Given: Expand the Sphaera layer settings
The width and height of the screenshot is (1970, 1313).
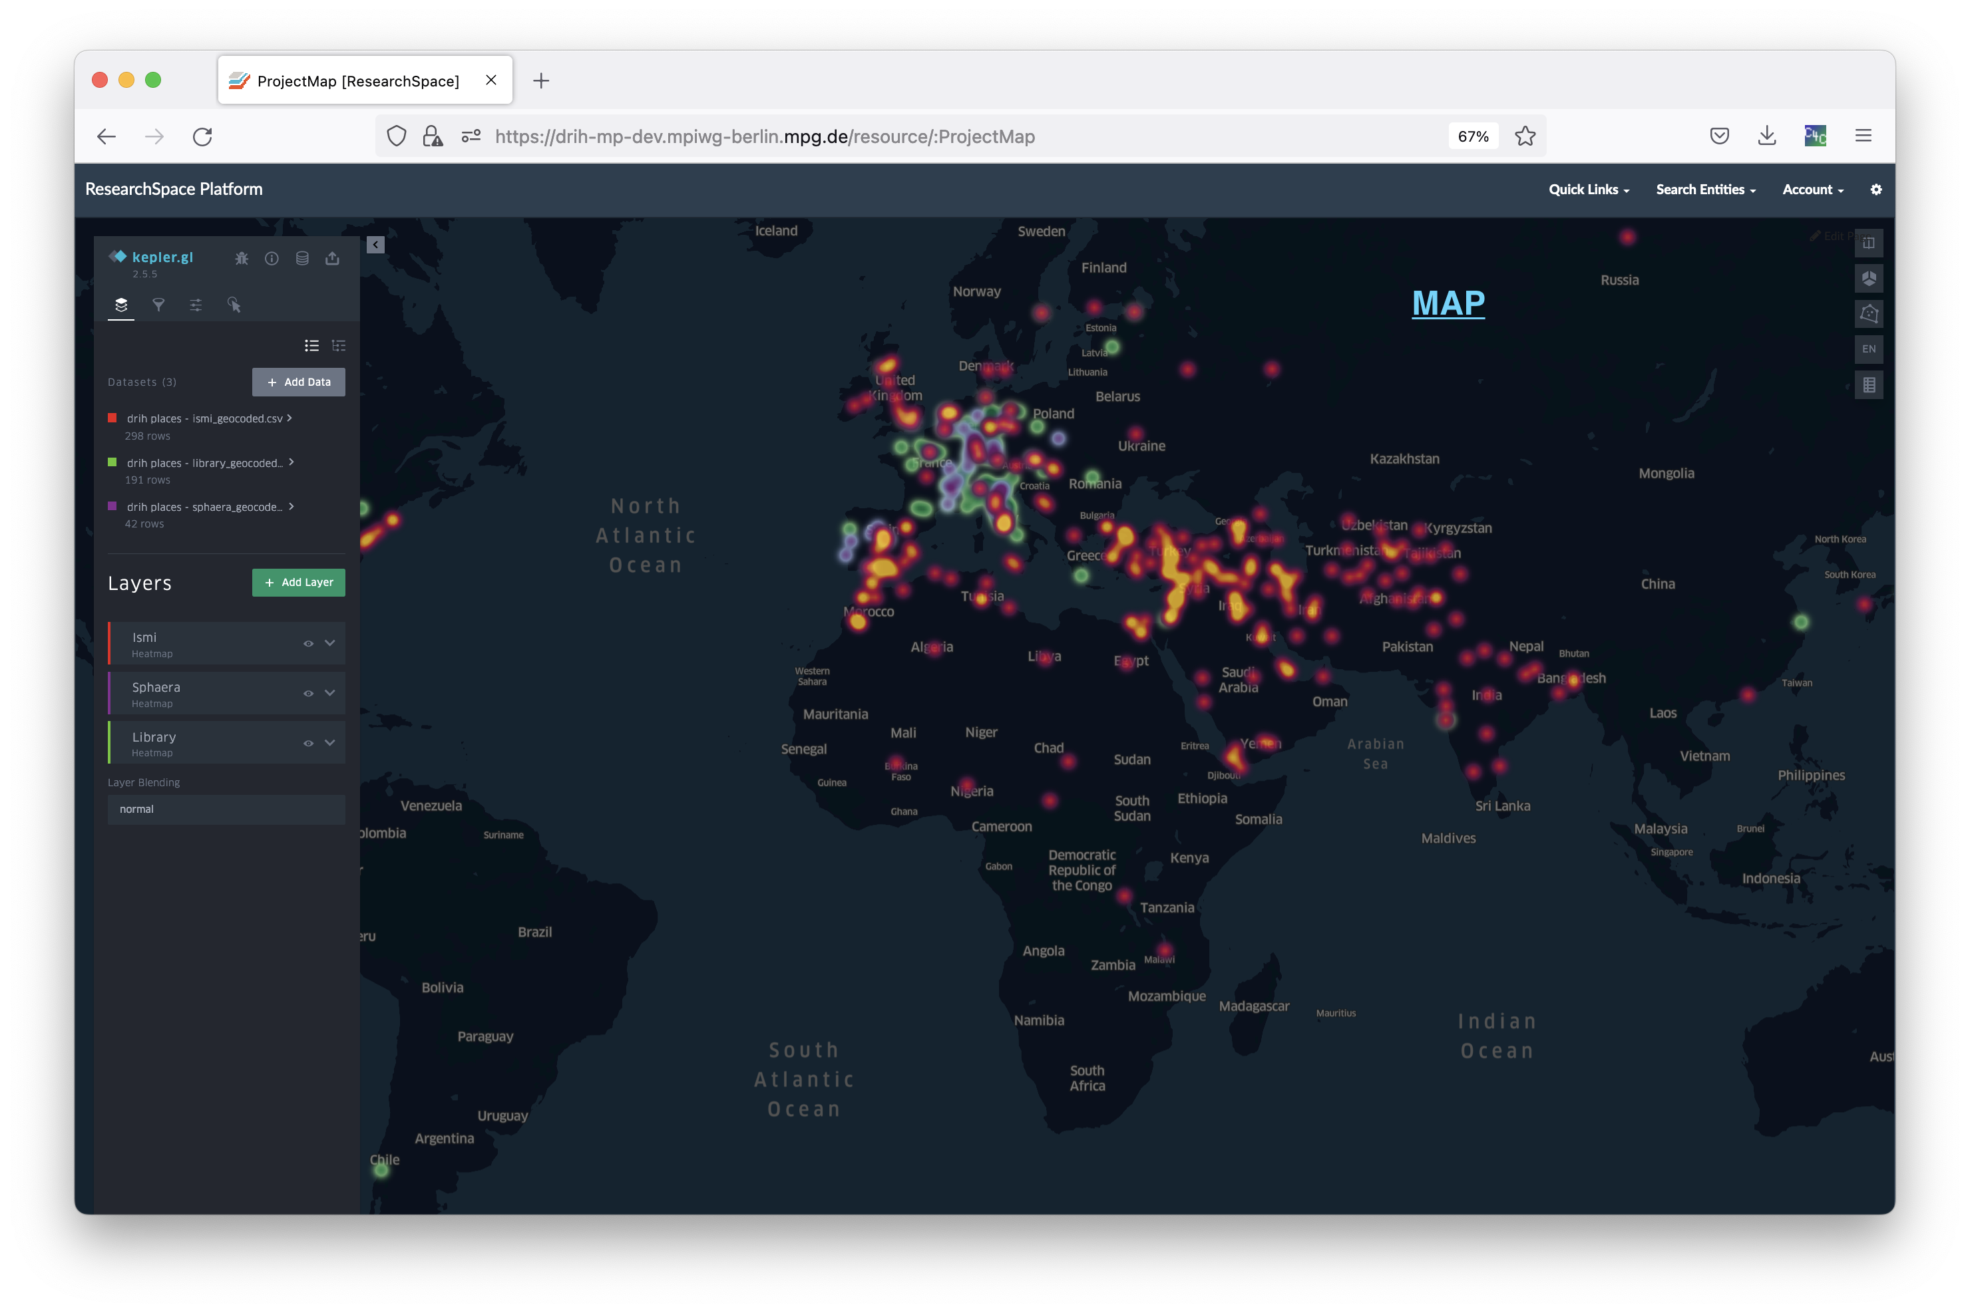Looking at the screenshot, I should pos(330,693).
